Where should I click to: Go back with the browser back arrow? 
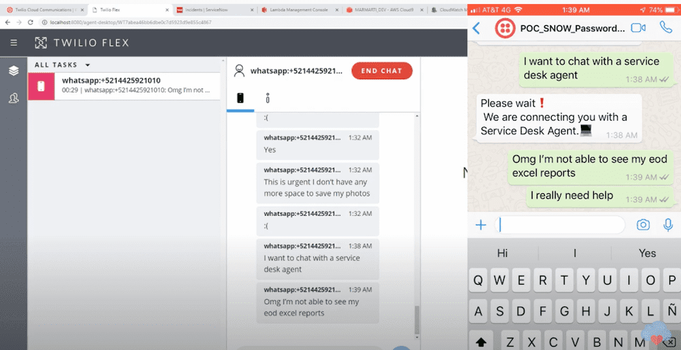[7, 22]
